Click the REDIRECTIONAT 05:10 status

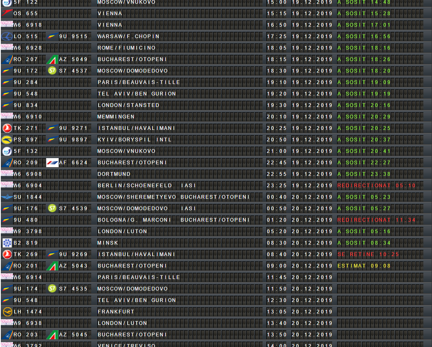(x=376, y=186)
